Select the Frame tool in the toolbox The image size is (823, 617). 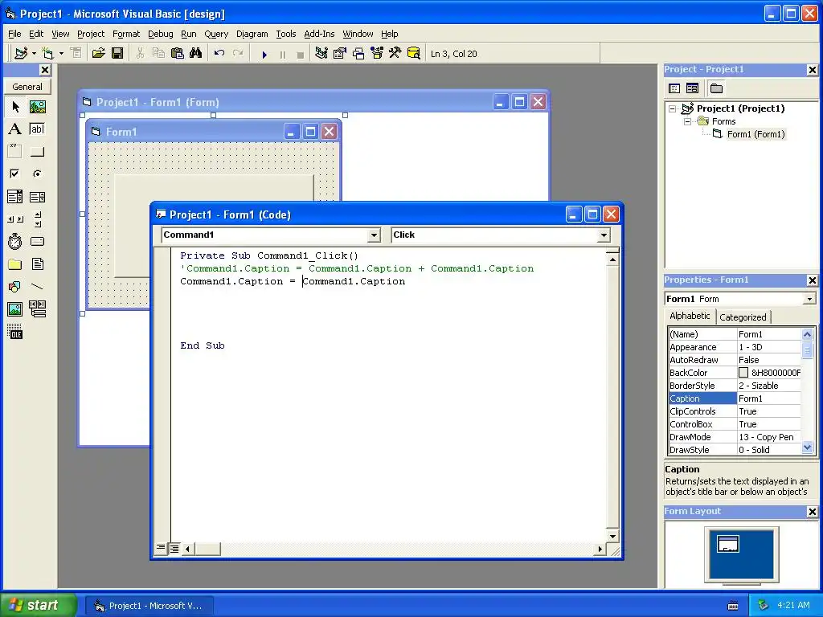click(x=15, y=152)
